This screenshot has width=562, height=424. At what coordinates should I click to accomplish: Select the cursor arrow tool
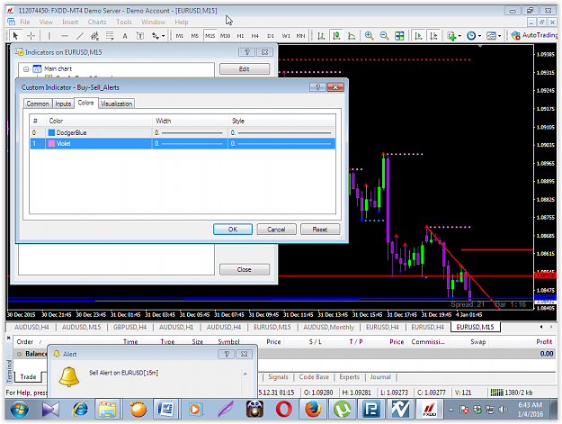pyautogui.click(x=15, y=35)
